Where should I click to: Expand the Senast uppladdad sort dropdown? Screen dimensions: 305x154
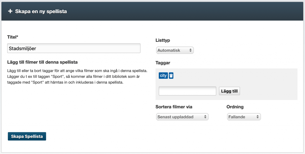tap(182, 117)
